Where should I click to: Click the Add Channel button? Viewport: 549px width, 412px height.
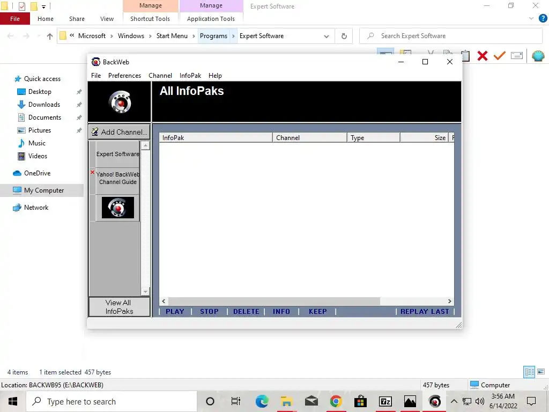coord(120,132)
